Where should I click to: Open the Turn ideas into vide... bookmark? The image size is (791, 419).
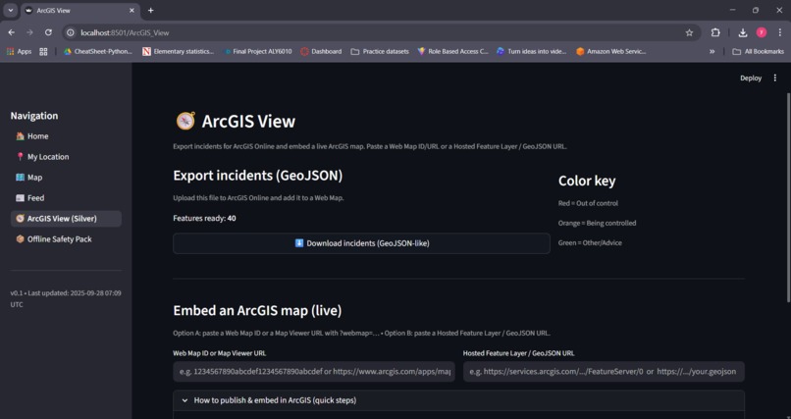tap(532, 51)
